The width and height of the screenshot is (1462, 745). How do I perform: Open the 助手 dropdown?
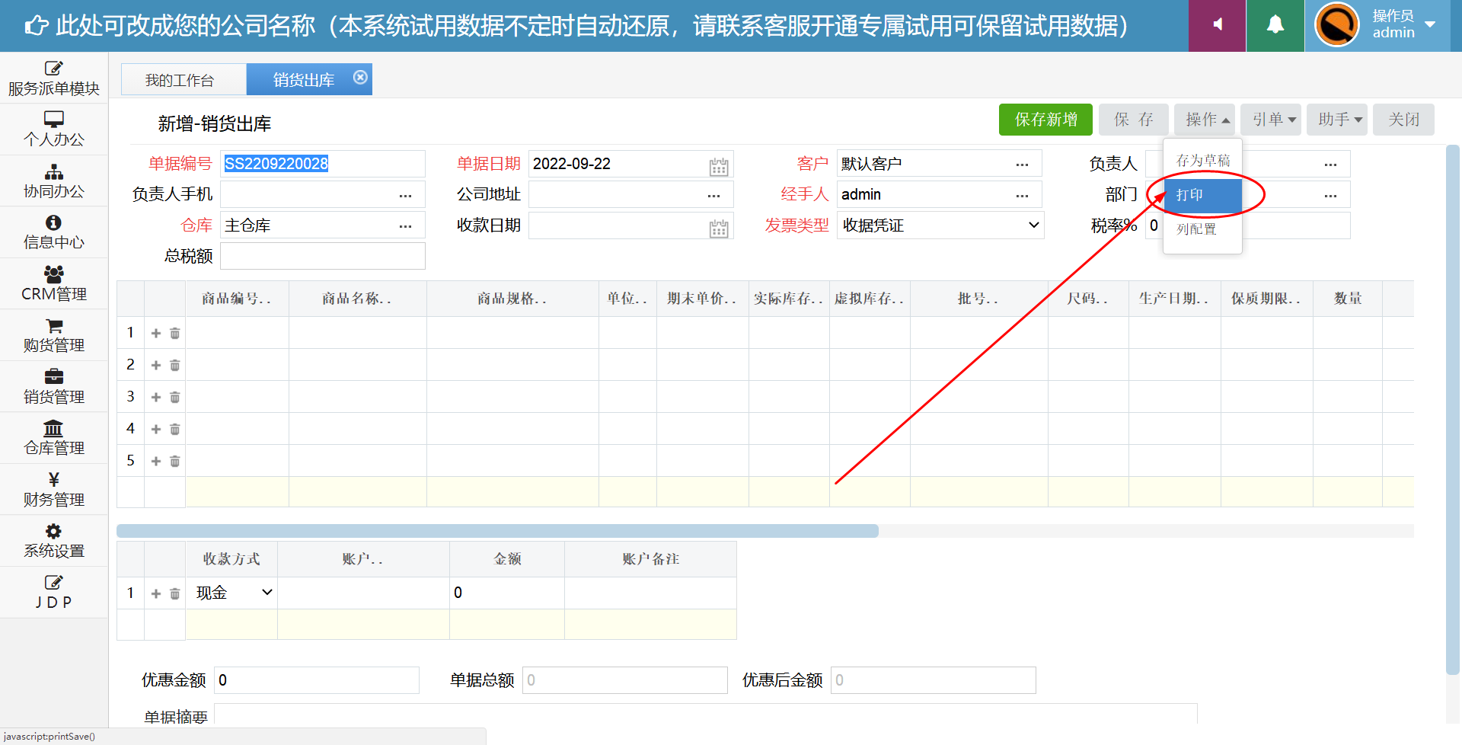click(x=1337, y=120)
